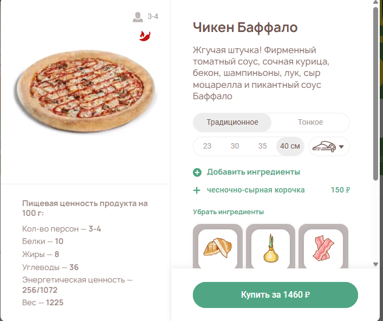Add чесночно-сырная корочка for 150 ₽
Screen dimensions: 383x321
coord(256,190)
